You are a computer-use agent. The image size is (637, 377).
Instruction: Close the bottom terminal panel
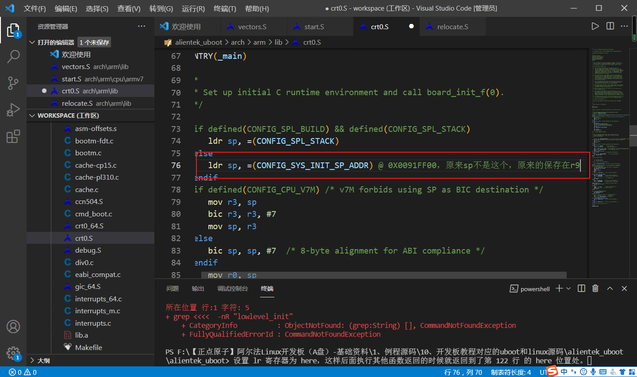[624, 289]
